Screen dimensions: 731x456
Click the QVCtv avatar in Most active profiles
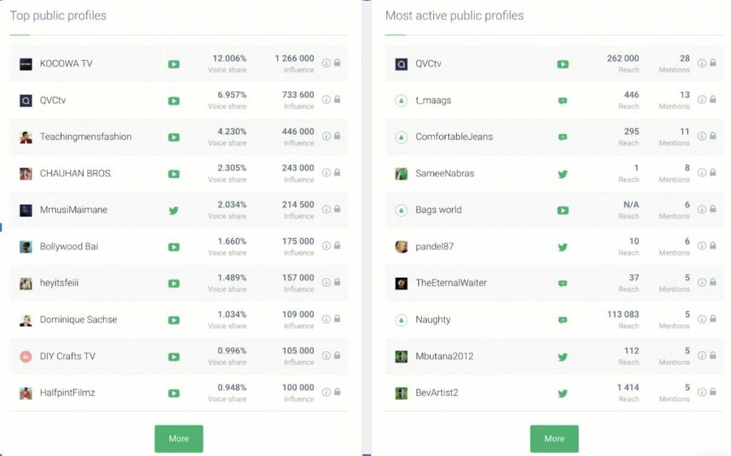[401, 64]
